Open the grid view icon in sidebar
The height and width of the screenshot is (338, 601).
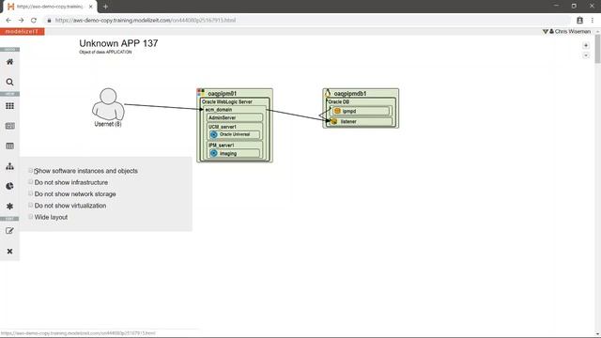click(x=9, y=106)
